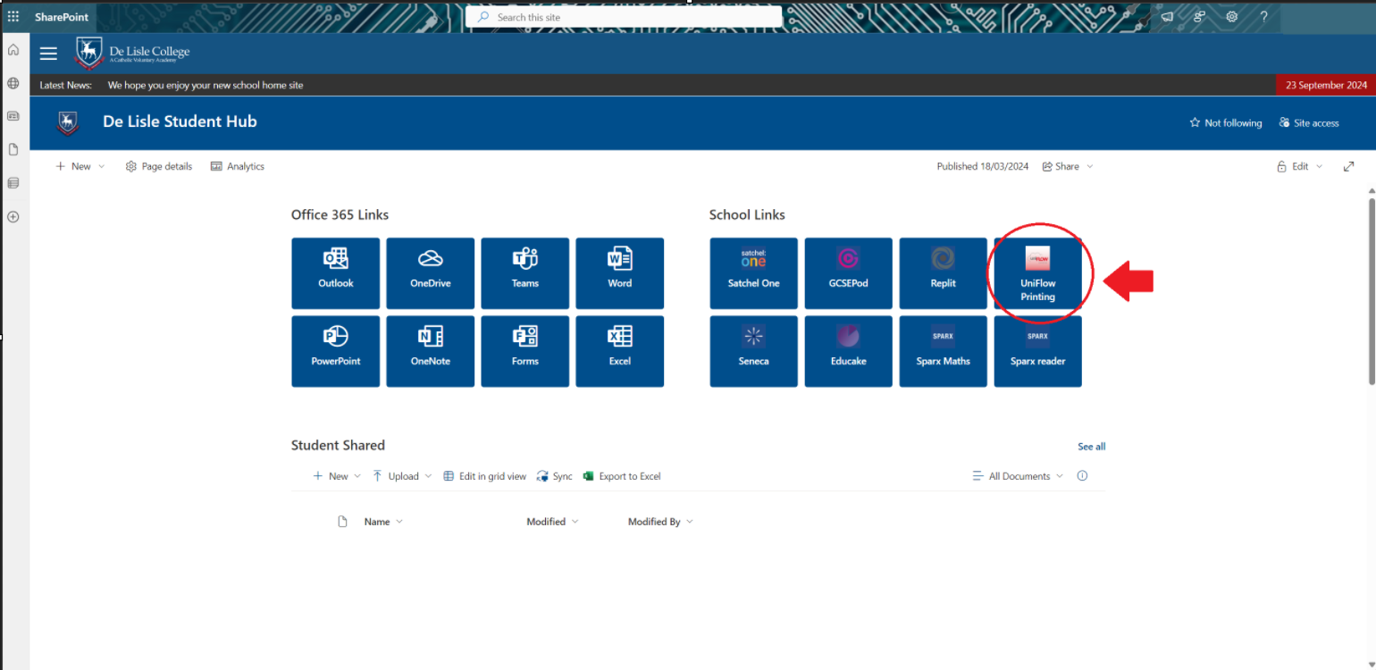The image size is (1376, 670).
Task: Click the megaphone icon in the top bar
Action: [x=1167, y=17]
